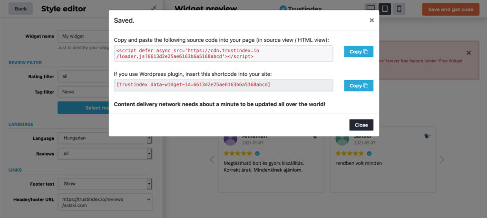This screenshot has height=218, width=487.
Task: Click the verified badge on Sandor's review
Action: click(369, 154)
